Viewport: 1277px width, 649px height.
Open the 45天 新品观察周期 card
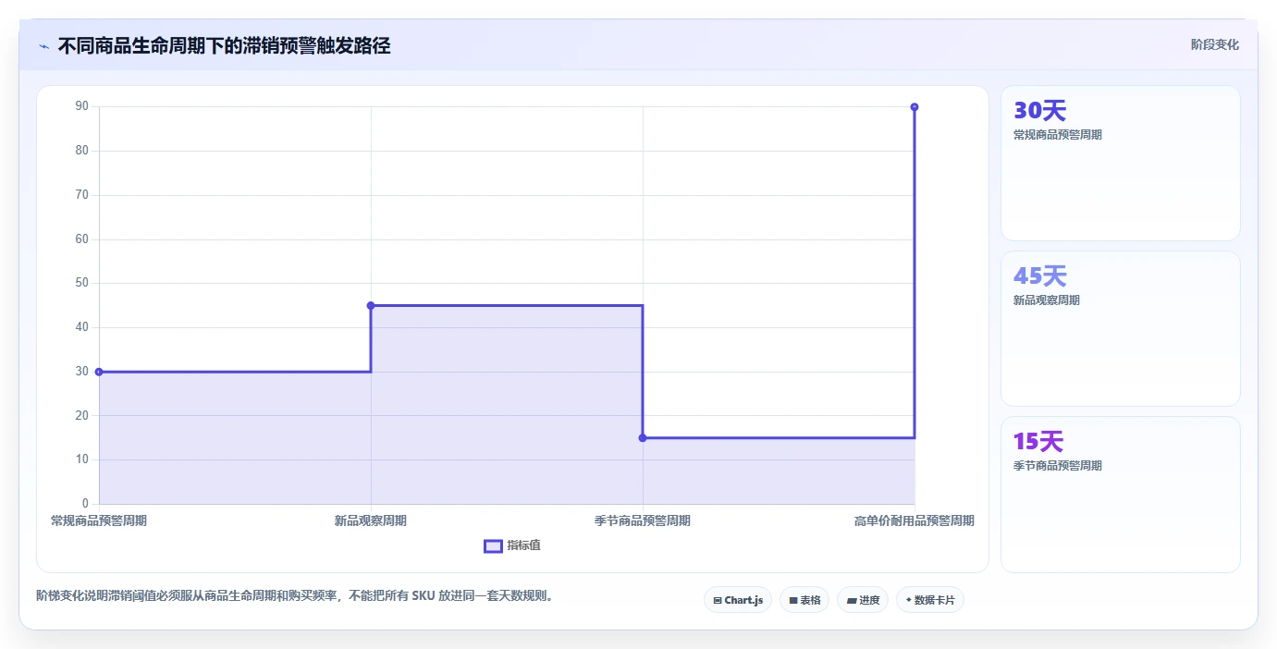[x=1121, y=328]
